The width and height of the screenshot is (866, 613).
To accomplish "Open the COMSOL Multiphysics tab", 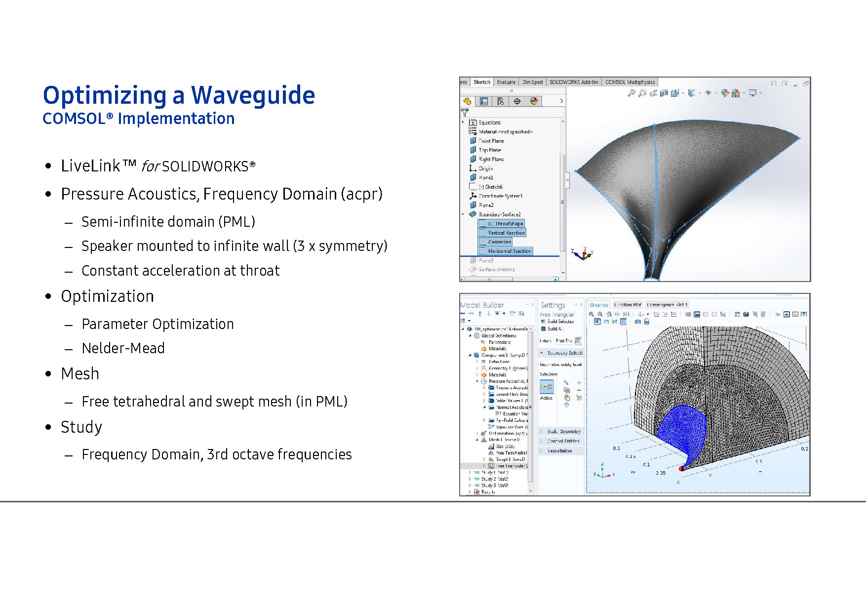I will pyautogui.click(x=630, y=82).
